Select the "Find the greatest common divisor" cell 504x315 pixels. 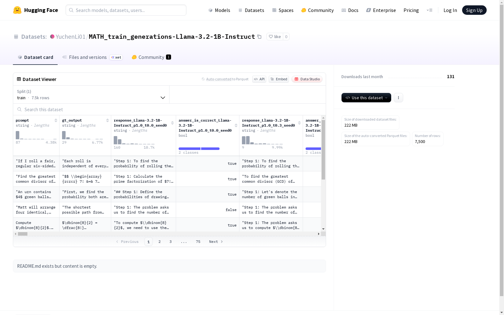click(36, 179)
